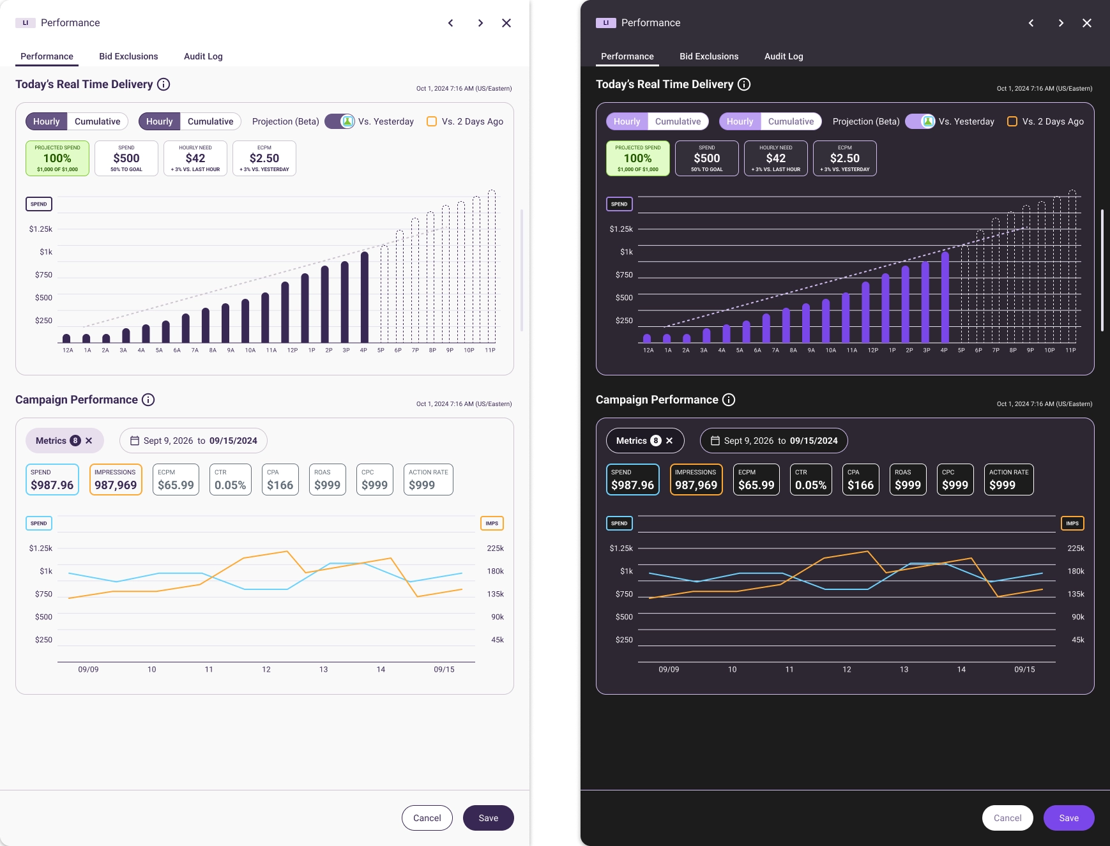Click the SPEND axis badge on the delivery chart
The width and height of the screenshot is (1110, 846).
point(39,204)
